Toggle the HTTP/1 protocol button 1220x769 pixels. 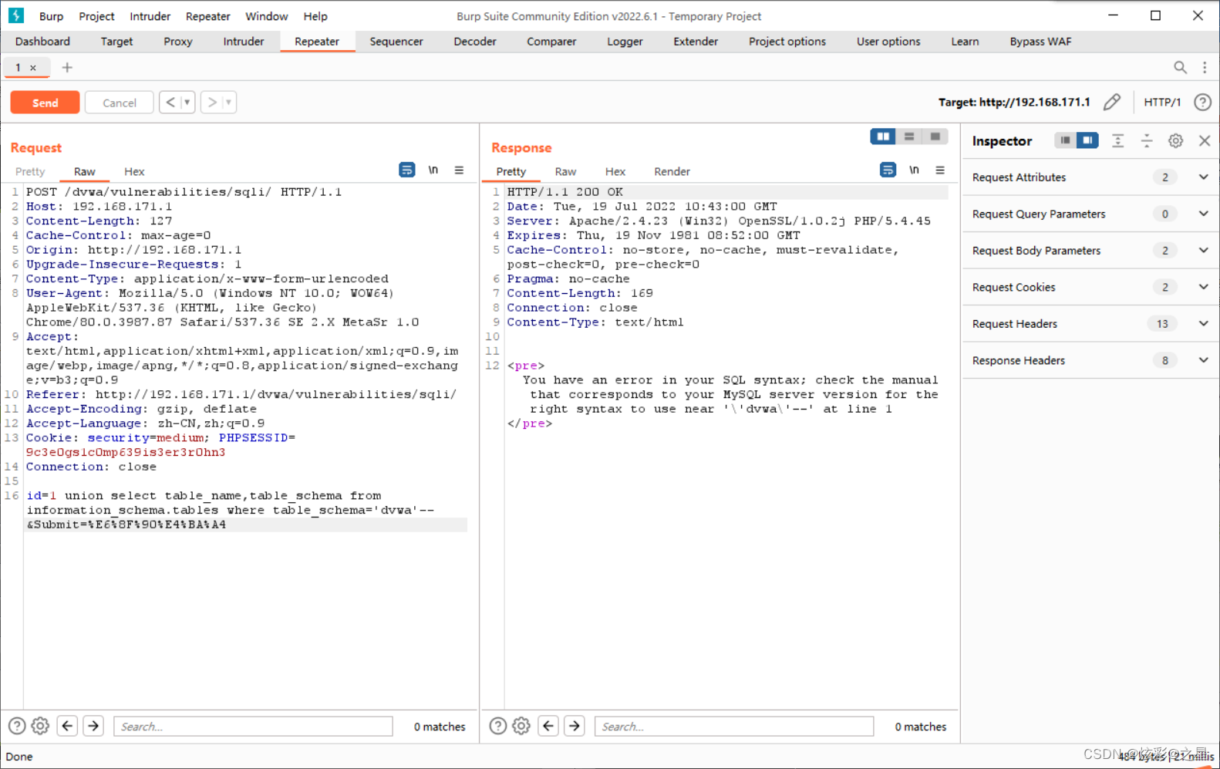tap(1162, 102)
